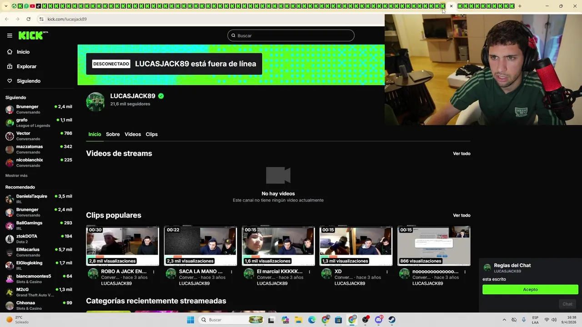Open ElMacarius recommended channel

(x=39, y=252)
